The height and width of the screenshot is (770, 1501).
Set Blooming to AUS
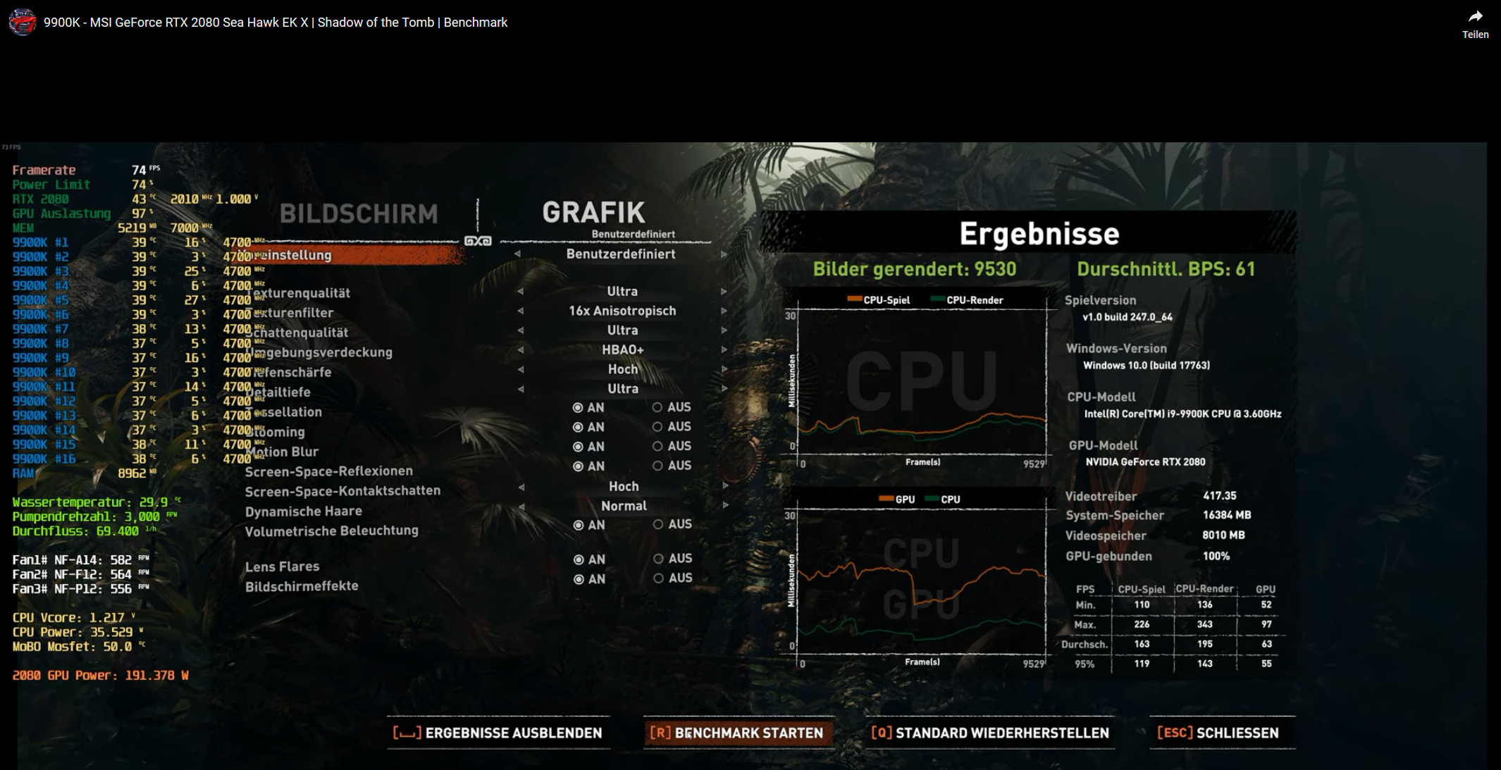coord(672,426)
